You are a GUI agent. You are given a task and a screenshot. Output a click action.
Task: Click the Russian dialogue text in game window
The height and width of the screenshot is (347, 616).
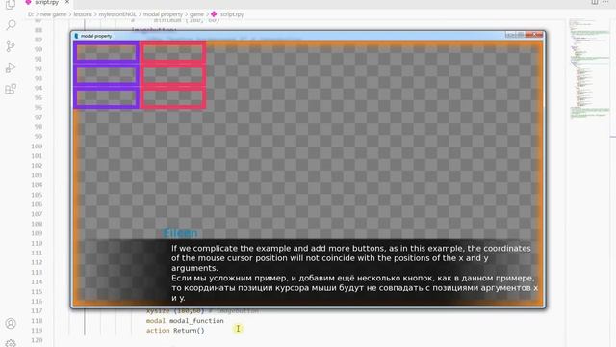[x=354, y=288]
